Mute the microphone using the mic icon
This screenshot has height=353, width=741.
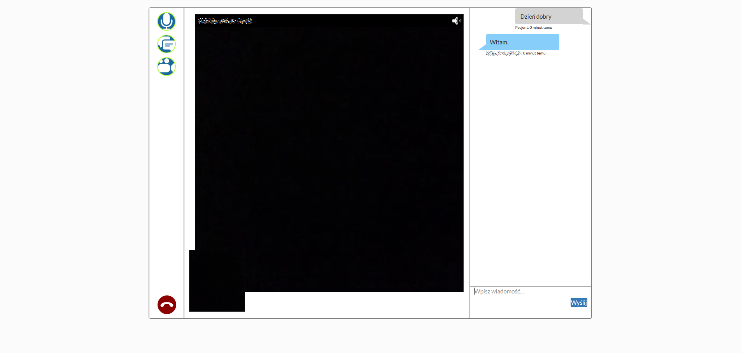pos(166,21)
